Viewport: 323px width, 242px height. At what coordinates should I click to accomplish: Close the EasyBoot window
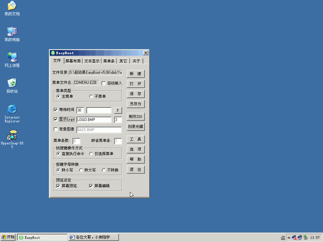[x=146, y=53]
